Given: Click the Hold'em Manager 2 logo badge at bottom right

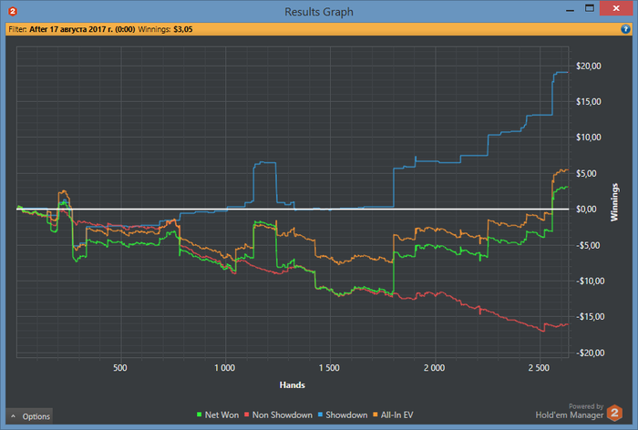Looking at the screenshot, I should [614, 413].
